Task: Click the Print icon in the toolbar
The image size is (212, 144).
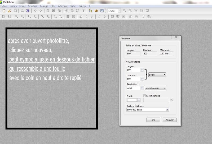Action: (x=22, y=11)
